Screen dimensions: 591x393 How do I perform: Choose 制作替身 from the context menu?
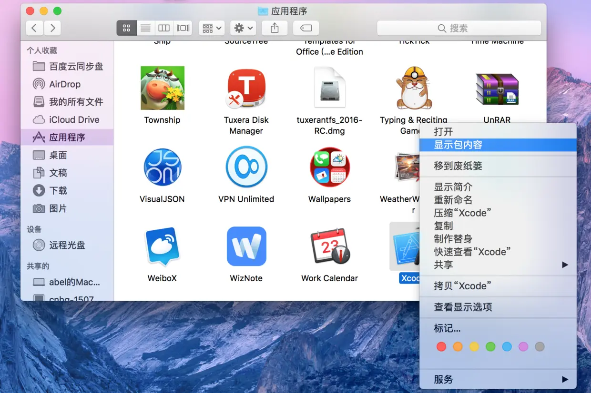pos(498,238)
